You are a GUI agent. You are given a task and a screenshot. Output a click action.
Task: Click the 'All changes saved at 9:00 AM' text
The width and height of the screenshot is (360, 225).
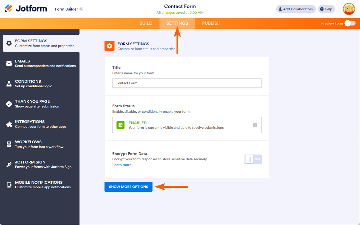[x=180, y=12]
